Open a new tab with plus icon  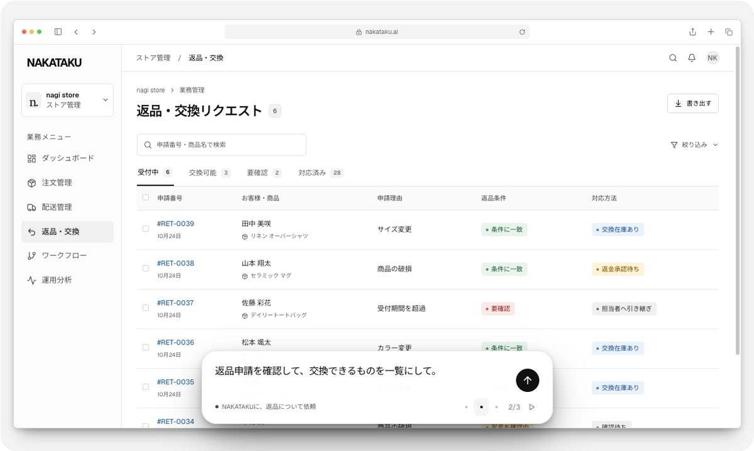coord(711,31)
